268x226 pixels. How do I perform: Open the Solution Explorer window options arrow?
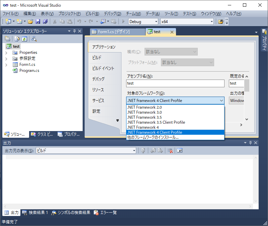pyautogui.click(x=69, y=31)
